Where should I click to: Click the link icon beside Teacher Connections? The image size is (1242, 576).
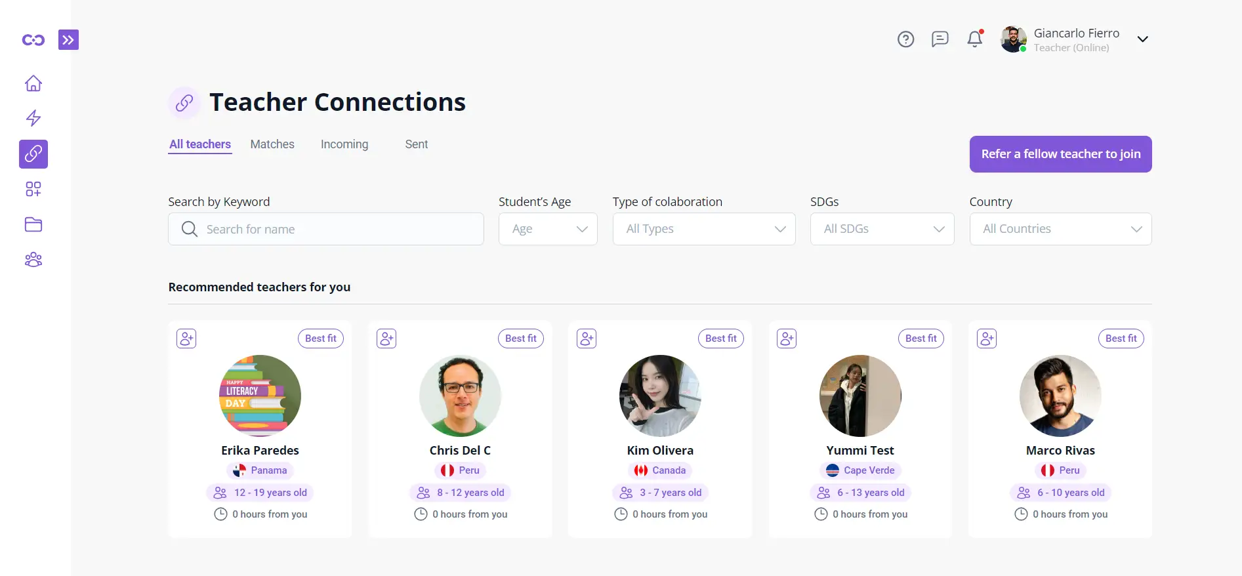pyautogui.click(x=184, y=102)
